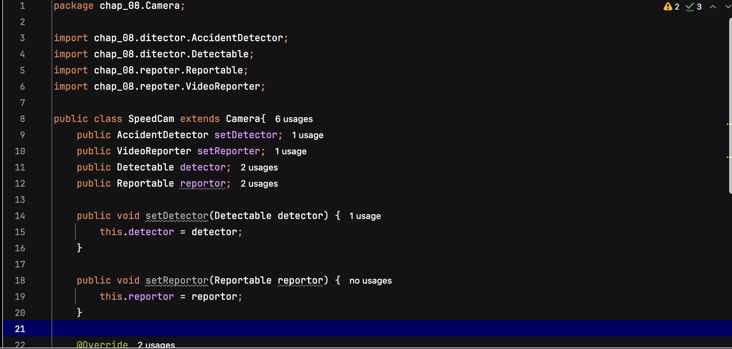
Task: Click the 'Camera' superclass name after extends
Action: 243,119
